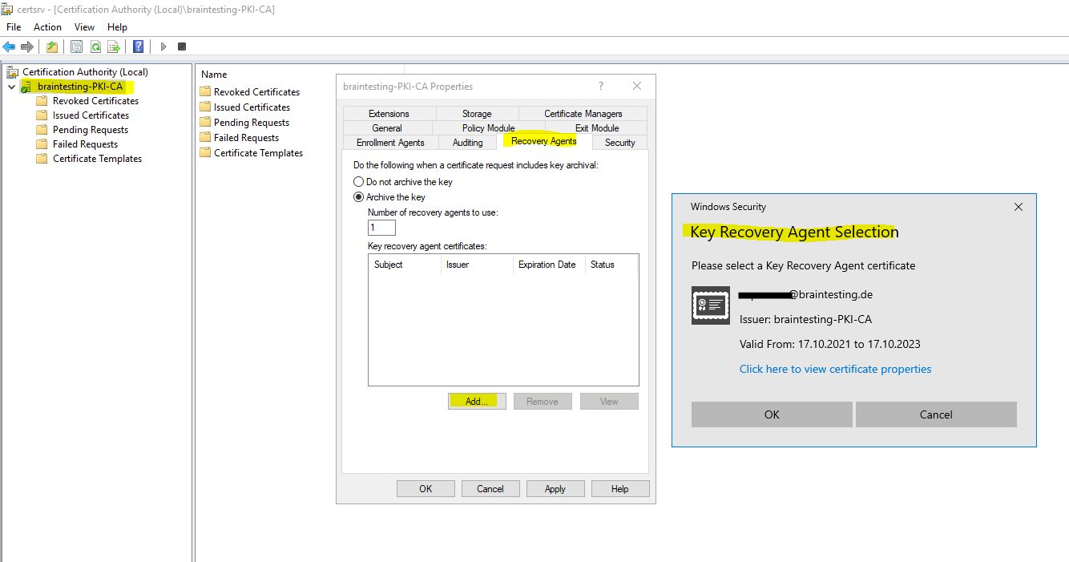This screenshot has height=562, width=1069.
Task: Open Properties from the toolbar icon
Action: [x=76, y=46]
